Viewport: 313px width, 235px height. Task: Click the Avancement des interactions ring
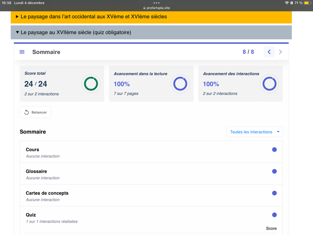(269, 84)
